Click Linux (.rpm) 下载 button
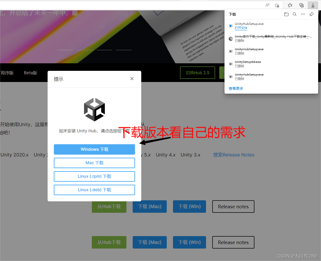This screenshot has height=261, width=321. pyautogui.click(x=94, y=176)
